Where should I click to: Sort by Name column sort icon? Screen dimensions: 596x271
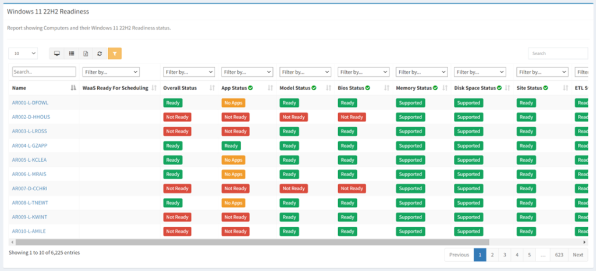(73, 88)
